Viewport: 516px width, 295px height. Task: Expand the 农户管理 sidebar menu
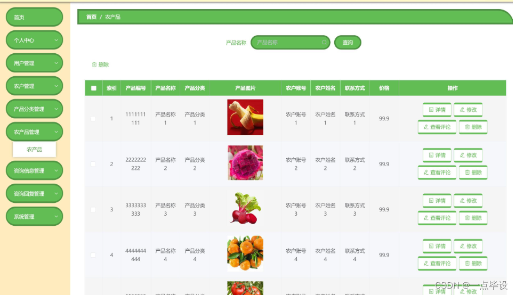[x=34, y=86]
